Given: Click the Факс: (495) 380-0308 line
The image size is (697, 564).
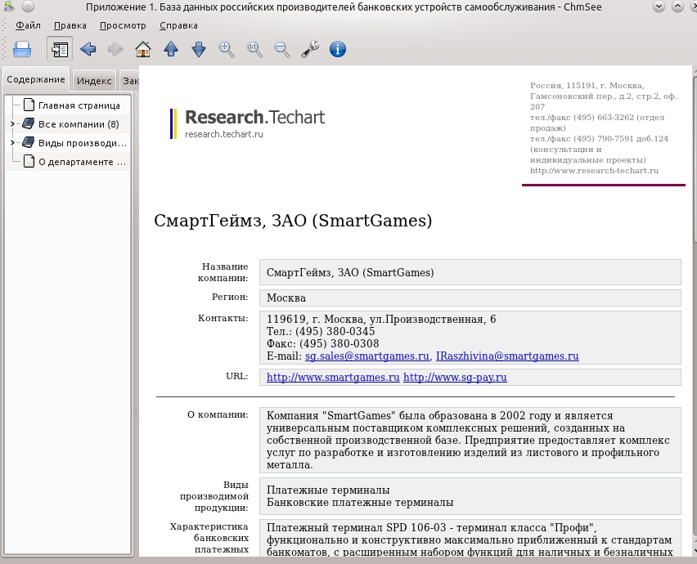Looking at the screenshot, I should (x=322, y=344).
